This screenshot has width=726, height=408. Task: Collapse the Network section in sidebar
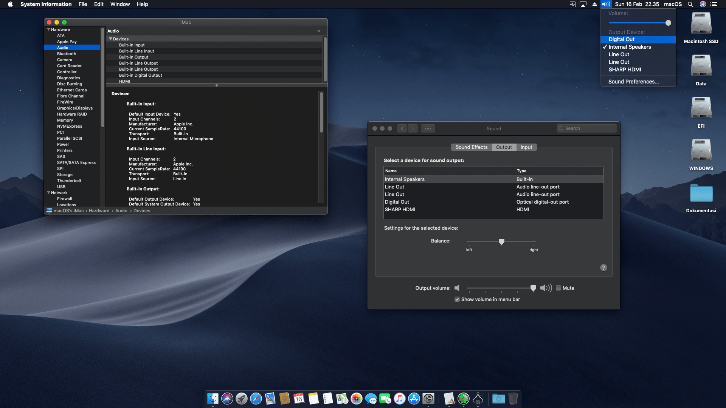(x=48, y=193)
